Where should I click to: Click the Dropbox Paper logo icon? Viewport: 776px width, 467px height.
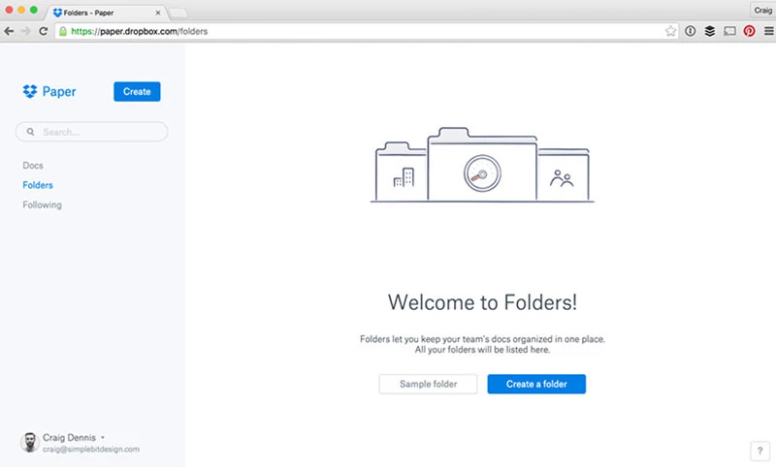point(30,91)
